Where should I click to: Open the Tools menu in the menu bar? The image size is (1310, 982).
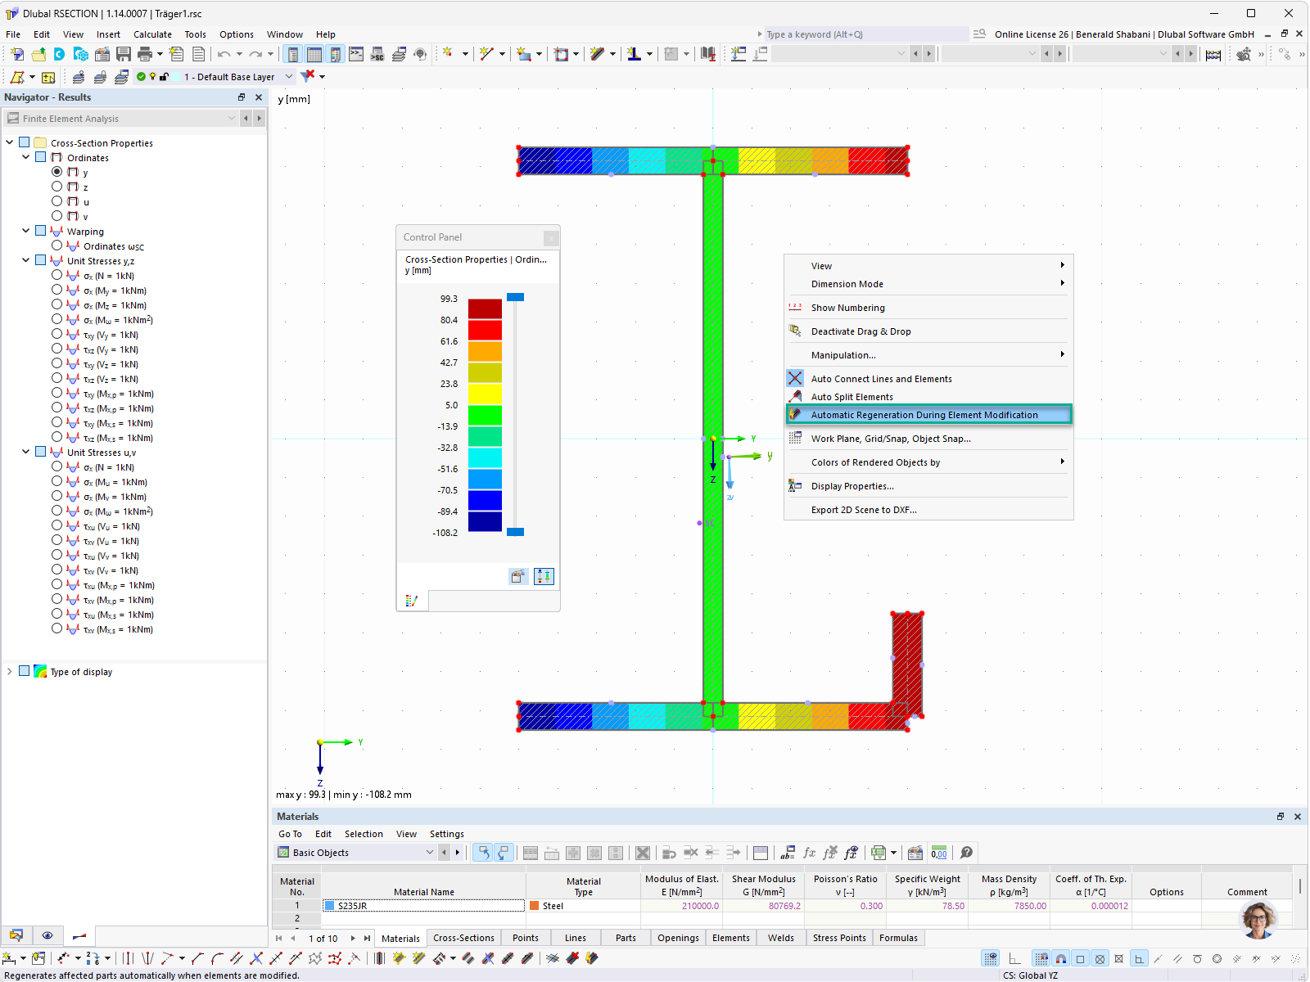[195, 34]
